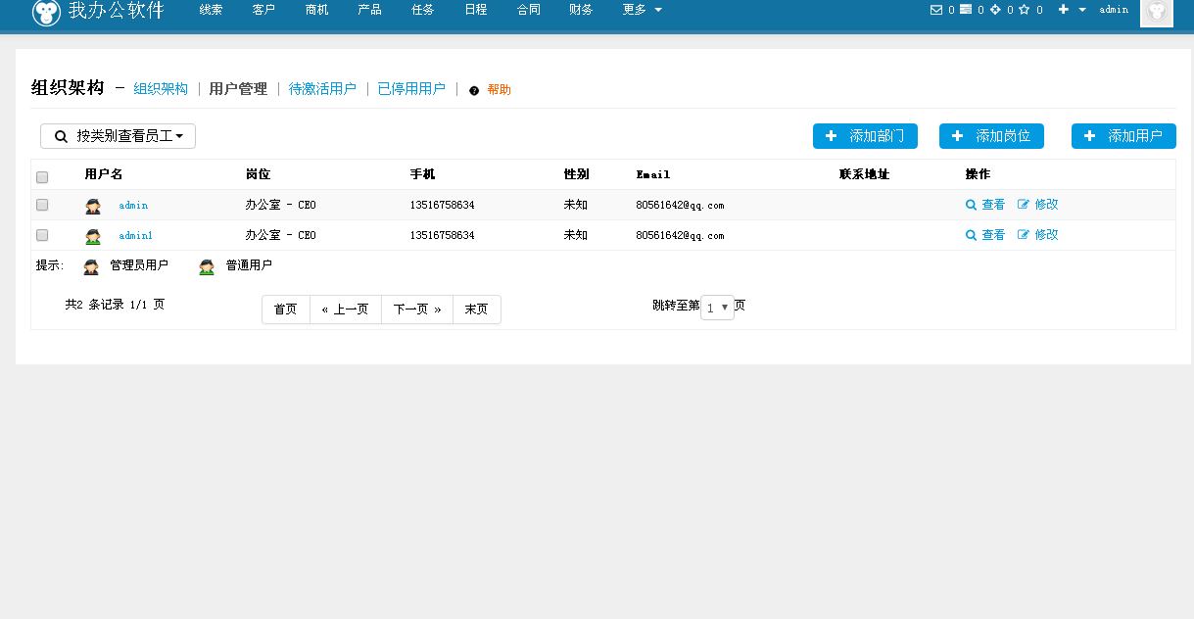Viewport: 1194px width, 619px height.
Task: Click the admin username in header
Action: point(1114,10)
